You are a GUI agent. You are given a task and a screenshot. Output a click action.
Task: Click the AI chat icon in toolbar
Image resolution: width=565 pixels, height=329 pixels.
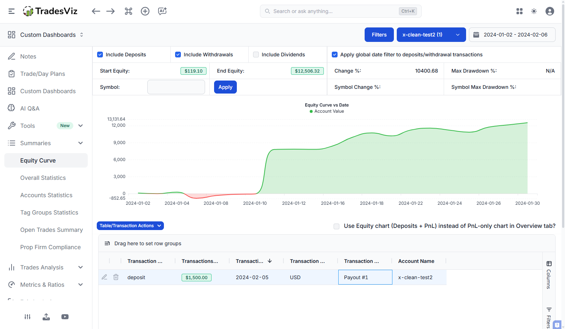[162, 11]
